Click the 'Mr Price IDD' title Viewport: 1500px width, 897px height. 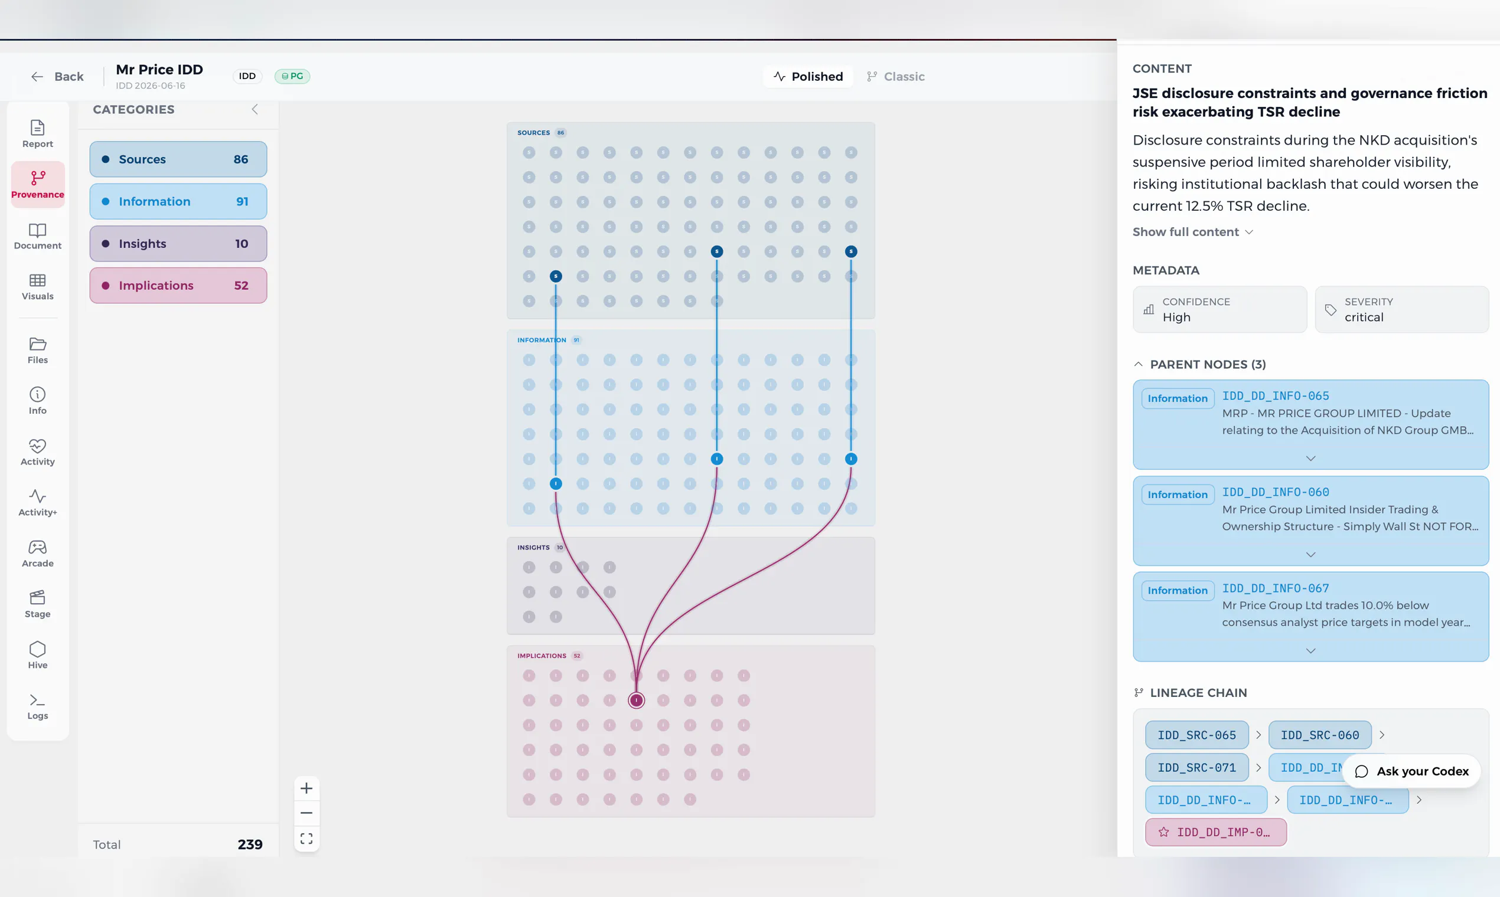pos(159,70)
